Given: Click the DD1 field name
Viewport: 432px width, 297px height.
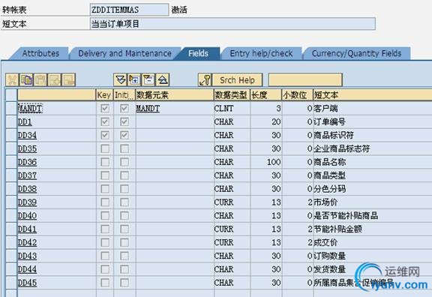Looking at the screenshot, I should pyautogui.click(x=25, y=121).
